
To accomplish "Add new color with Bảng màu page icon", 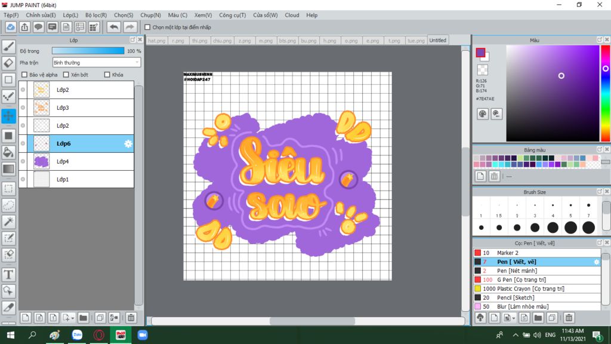I will (x=480, y=176).
